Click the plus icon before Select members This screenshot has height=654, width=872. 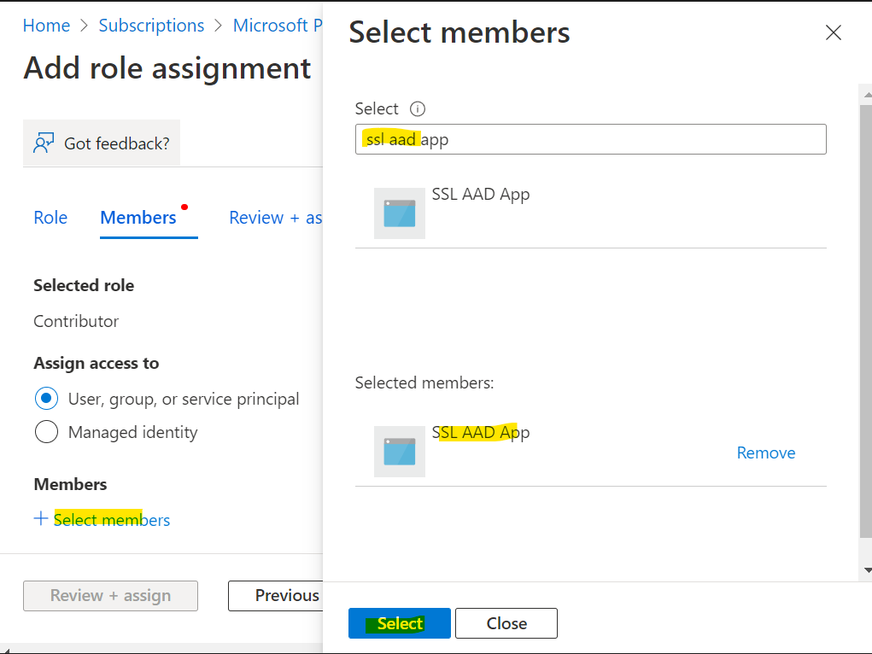pos(41,519)
